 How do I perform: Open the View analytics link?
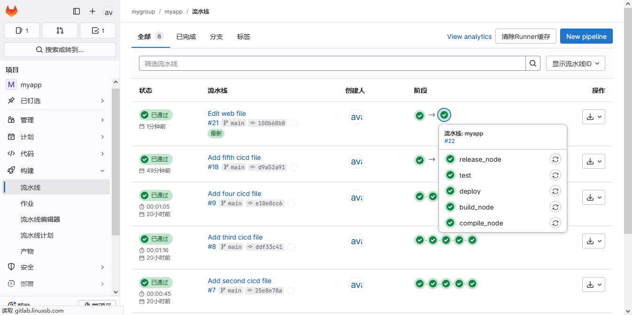click(469, 37)
